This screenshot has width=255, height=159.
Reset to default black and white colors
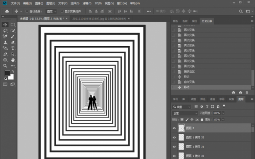(5, 79)
